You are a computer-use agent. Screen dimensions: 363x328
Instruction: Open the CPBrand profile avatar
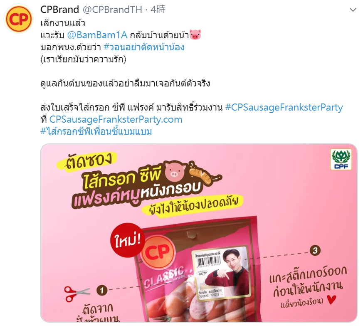point(19,19)
